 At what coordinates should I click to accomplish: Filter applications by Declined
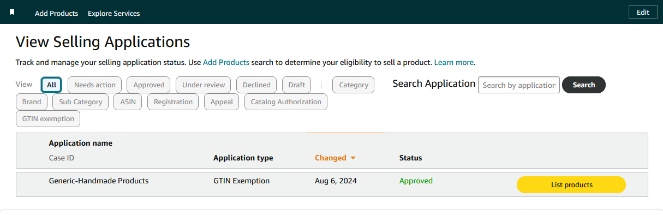[x=256, y=85]
